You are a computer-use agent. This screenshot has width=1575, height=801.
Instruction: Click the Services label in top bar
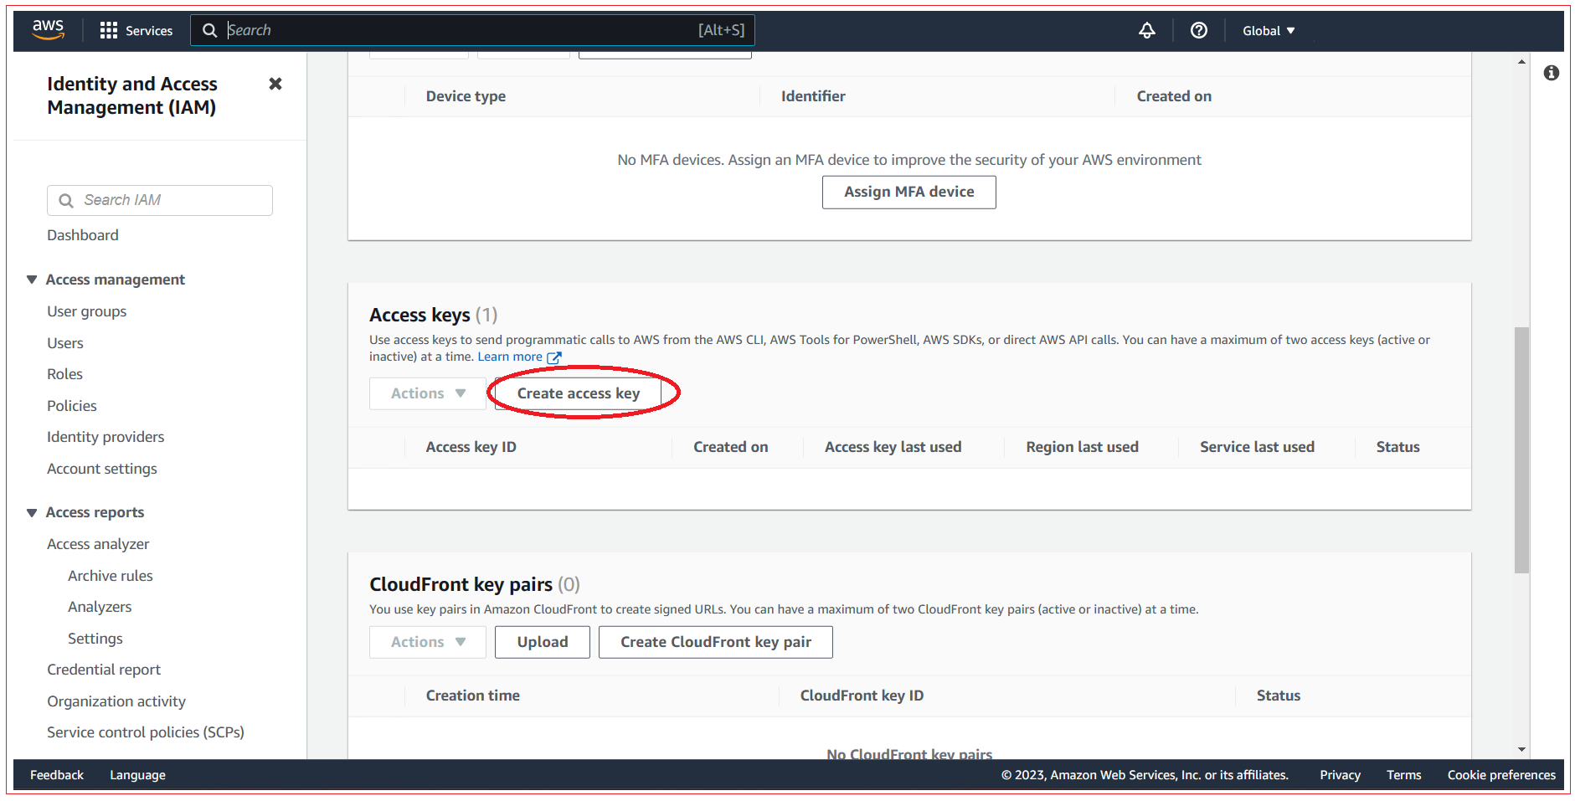(x=149, y=31)
